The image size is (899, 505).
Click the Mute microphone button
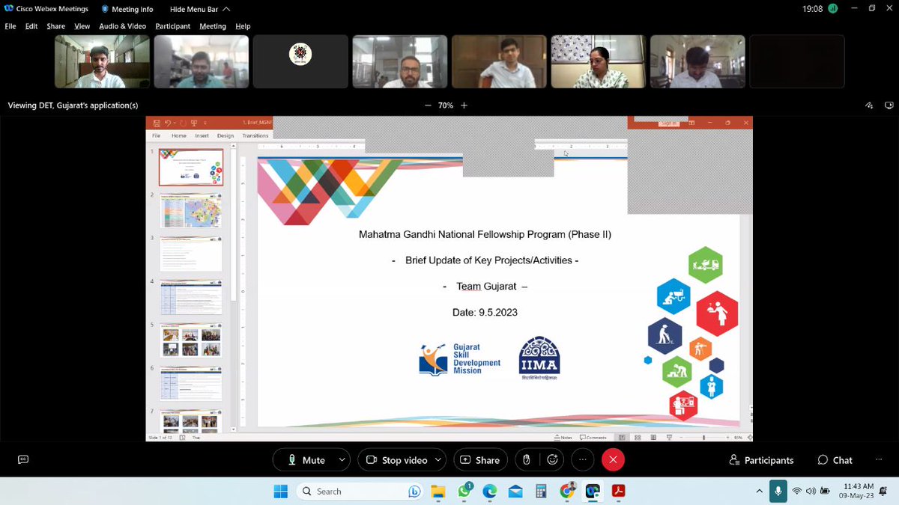(307, 460)
